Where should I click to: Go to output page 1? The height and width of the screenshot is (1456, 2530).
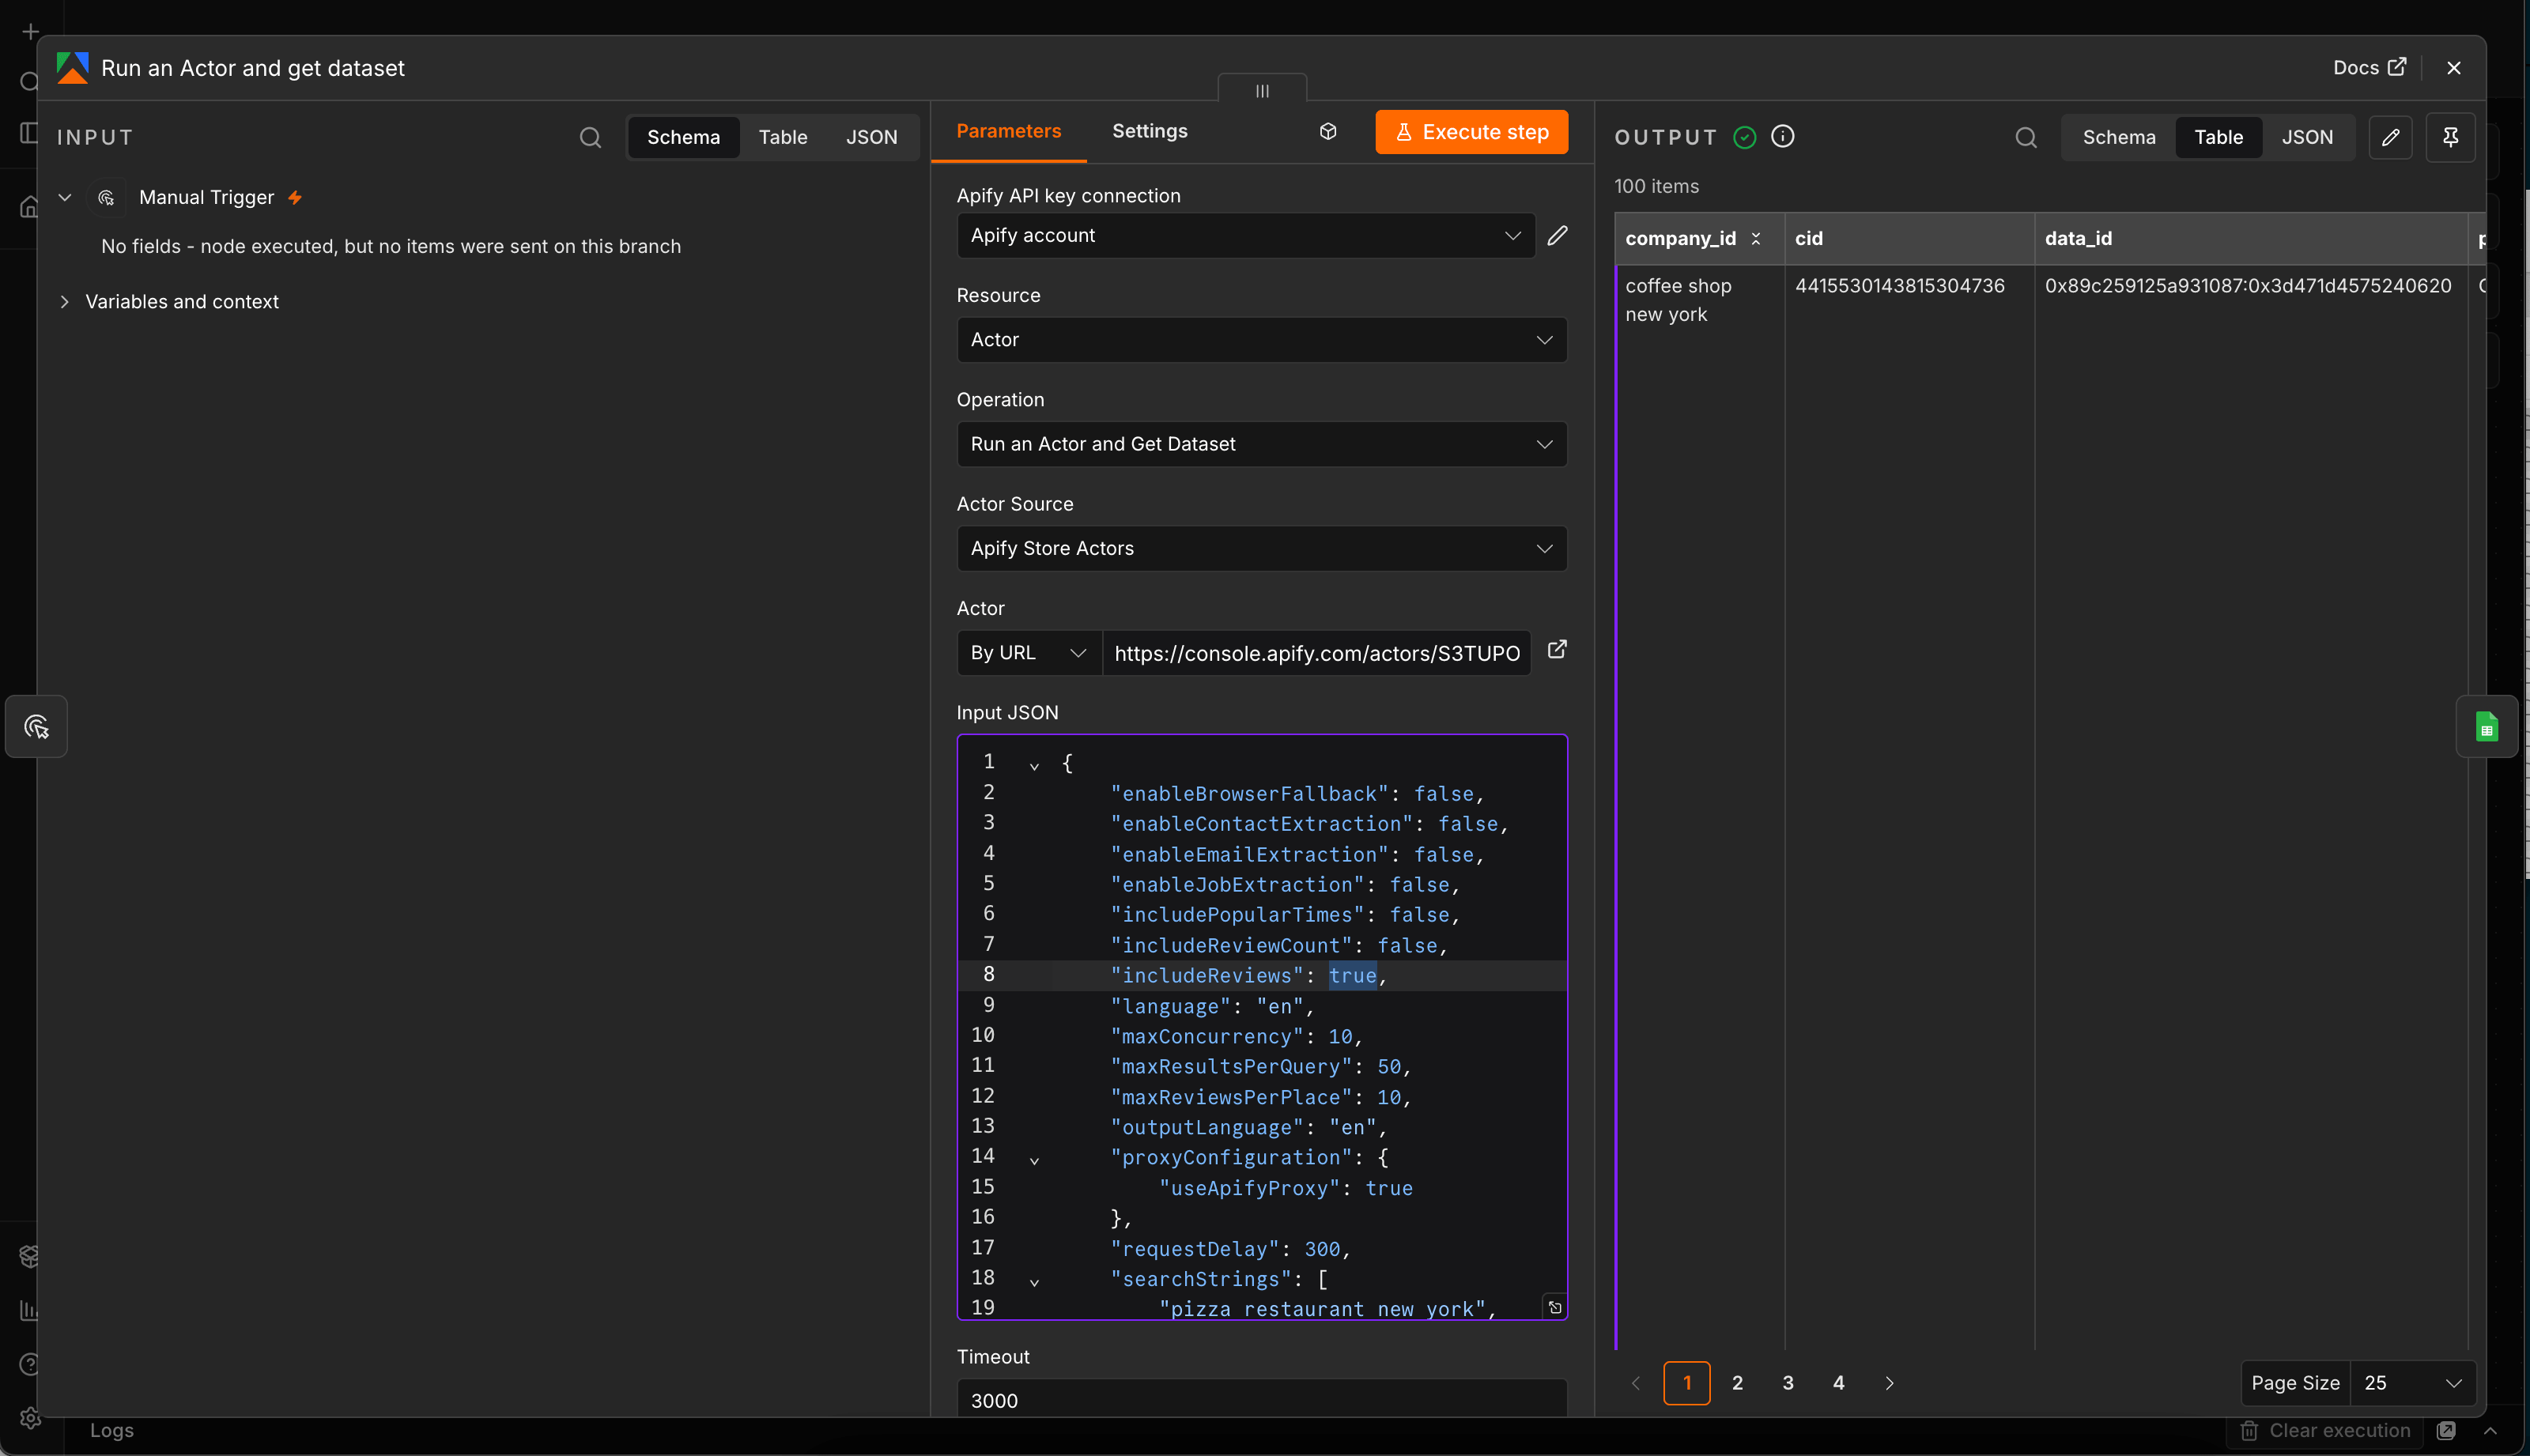(x=1686, y=1383)
